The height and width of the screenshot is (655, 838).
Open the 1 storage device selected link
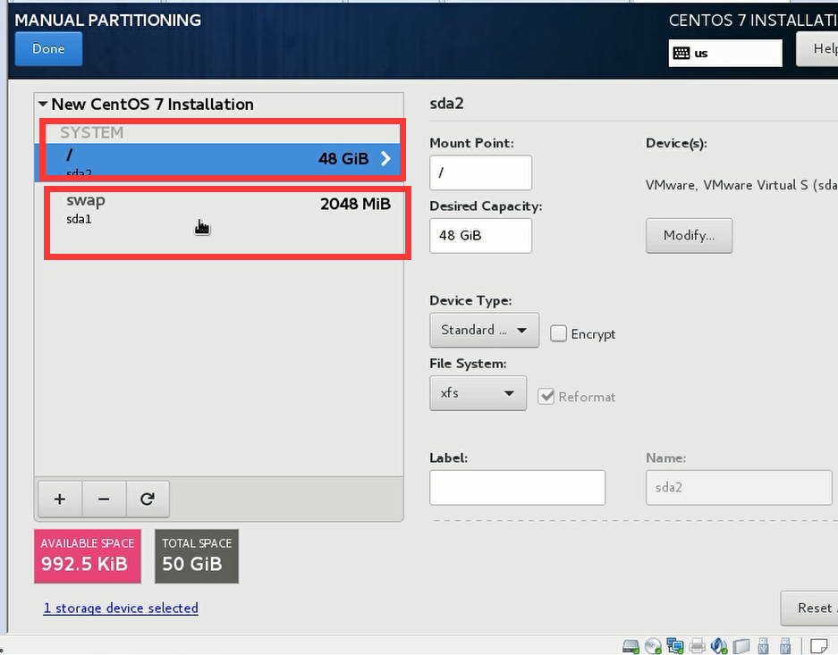[x=121, y=608]
